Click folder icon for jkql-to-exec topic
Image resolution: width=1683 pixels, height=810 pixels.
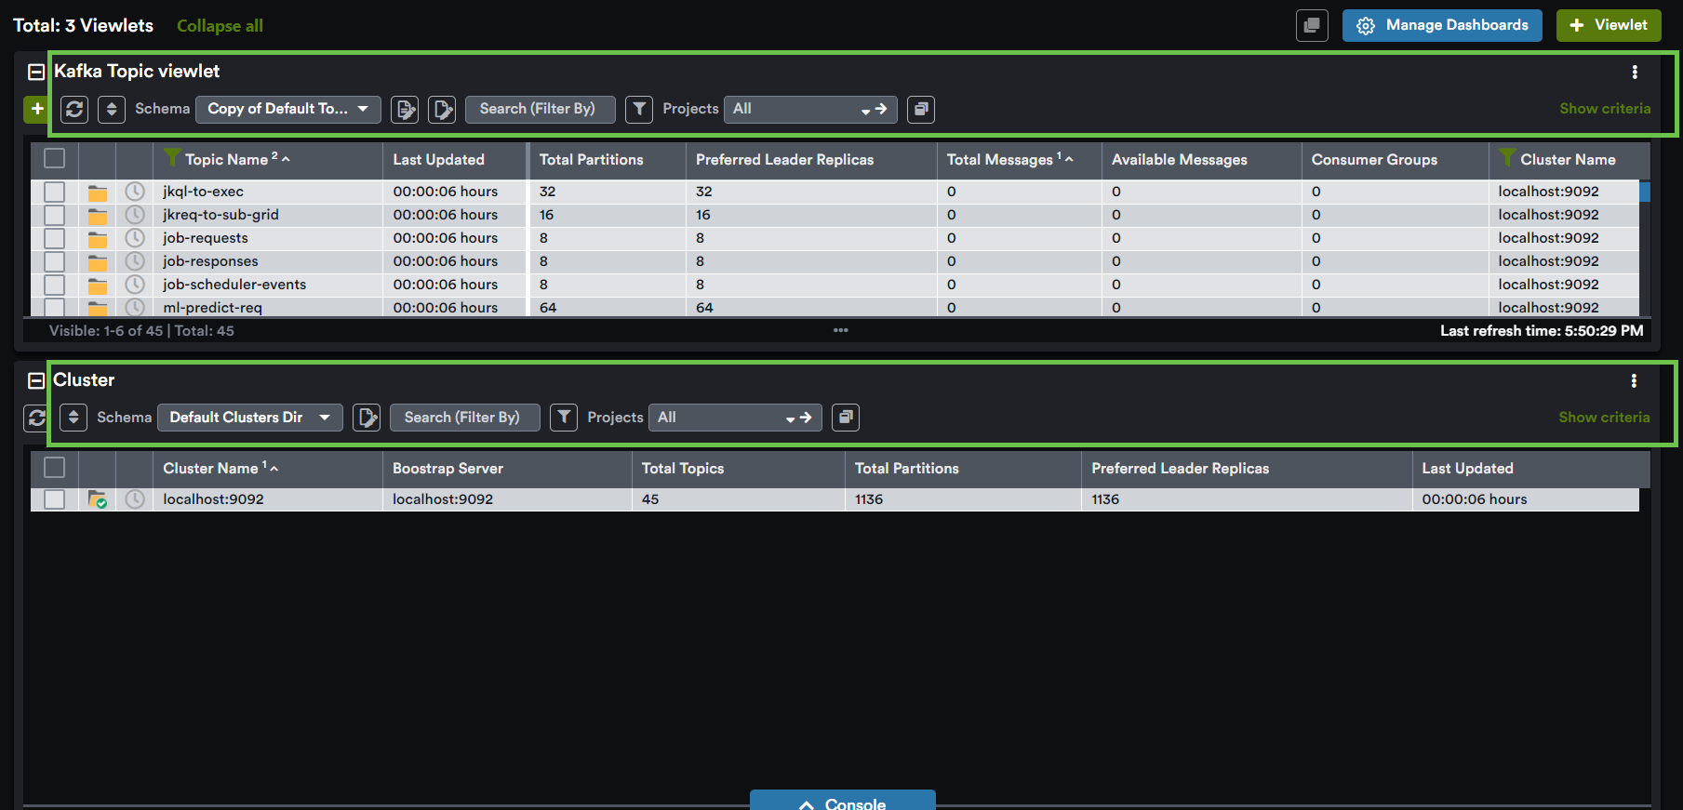tap(98, 193)
